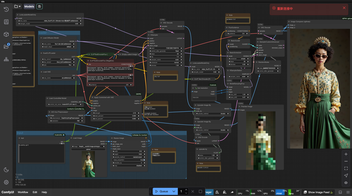Click the loaded girl photo thumbnail
Image resolution: width=352 pixels, height=196 pixels.
(88, 164)
